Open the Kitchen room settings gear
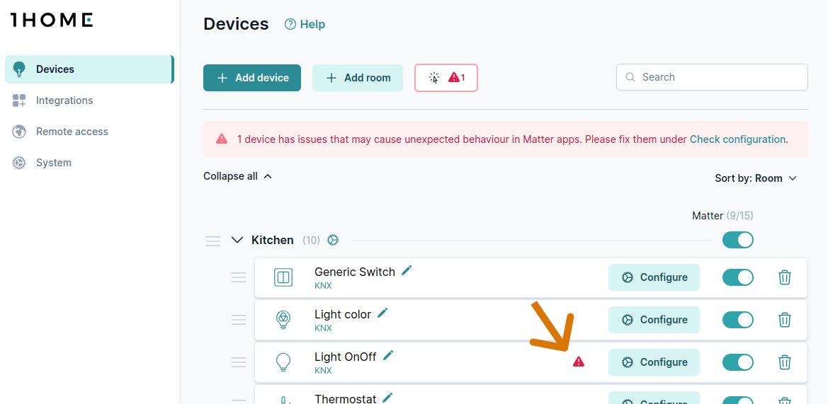 click(x=333, y=240)
